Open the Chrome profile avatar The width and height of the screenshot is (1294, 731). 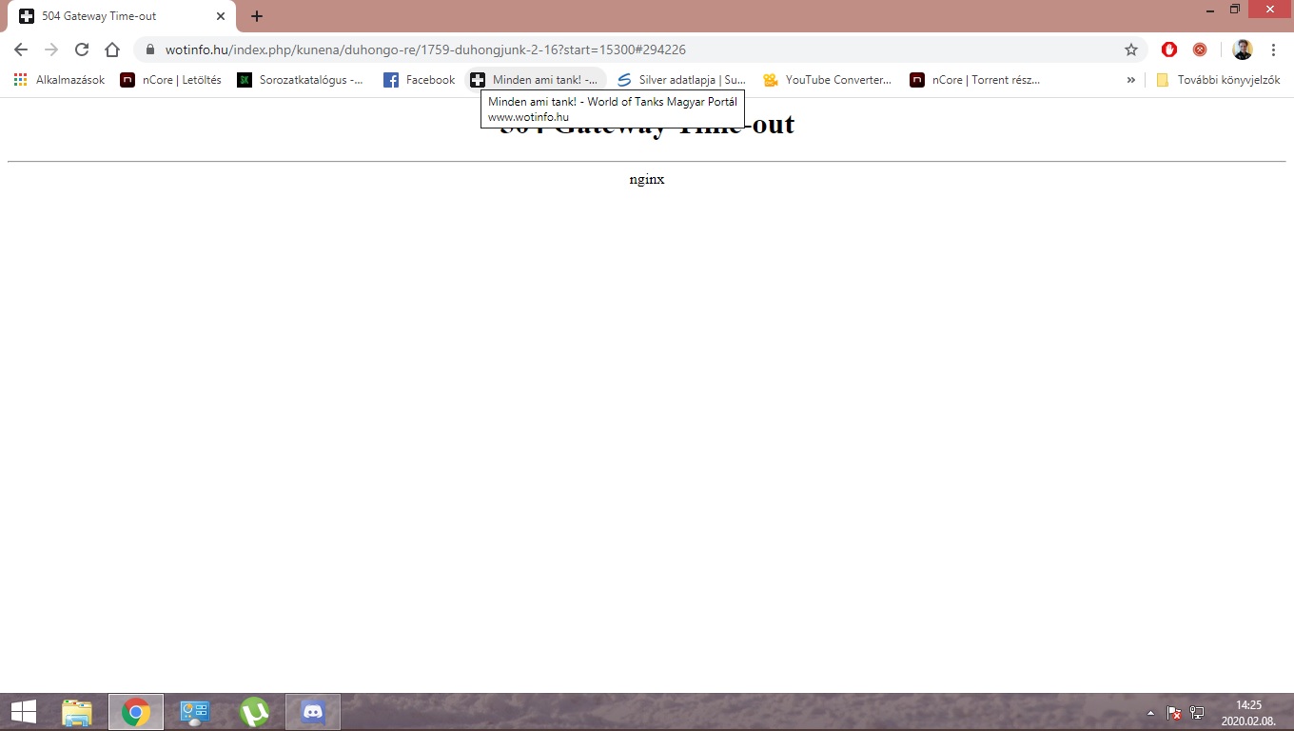pyautogui.click(x=1243, y=49)
